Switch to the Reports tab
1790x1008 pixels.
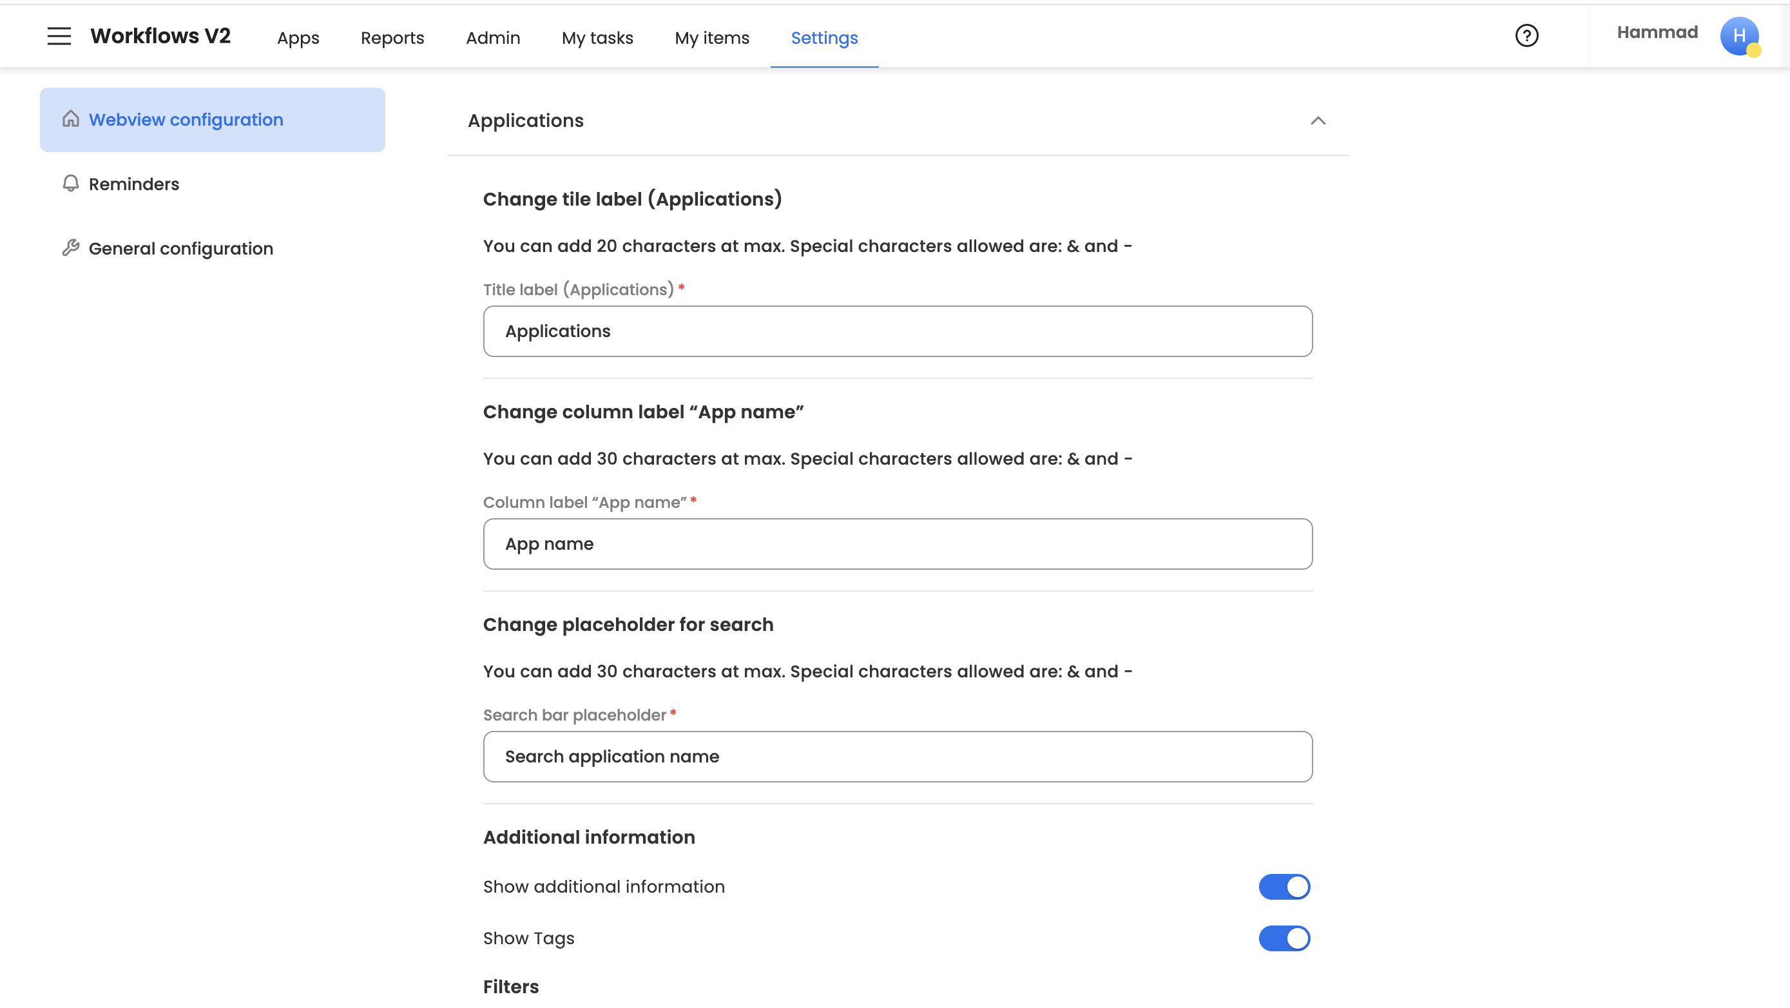point(392,38)
